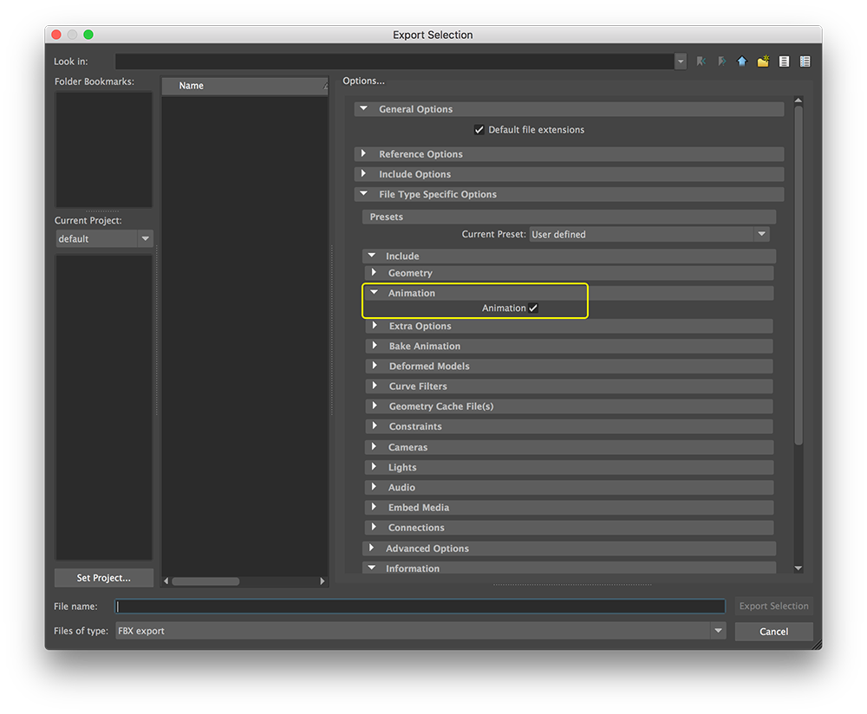Toggle Default file extensions checkbox
This screenshot has height=714, width=867.
(x=479, y=130)
